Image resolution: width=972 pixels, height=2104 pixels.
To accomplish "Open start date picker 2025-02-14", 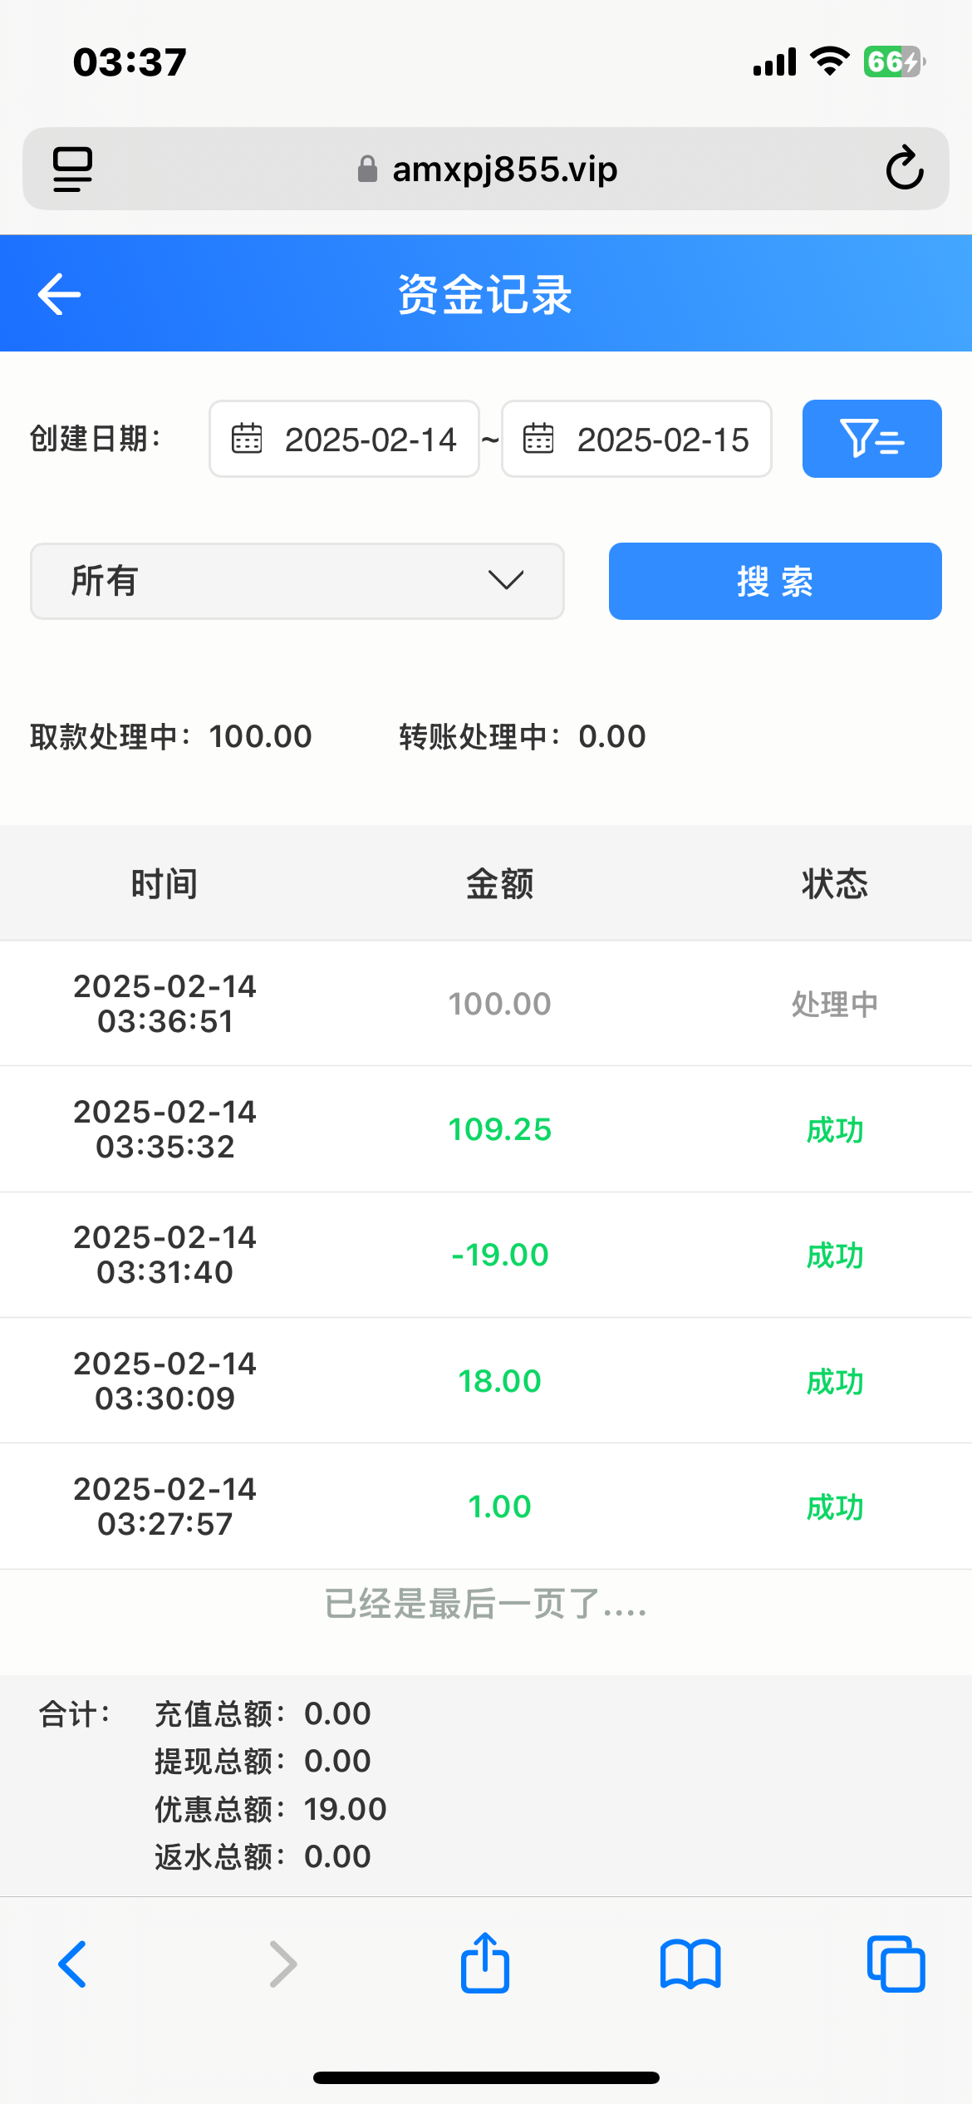I will coord(370,439).
